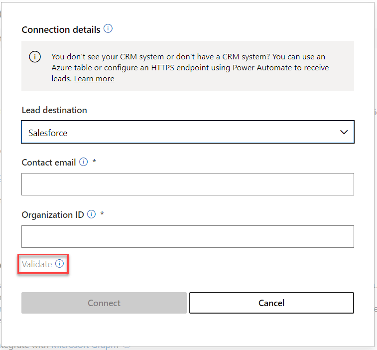The image size is (377, 350).
Task: Open the Learn more link
Action: click(x=94, y=79)
